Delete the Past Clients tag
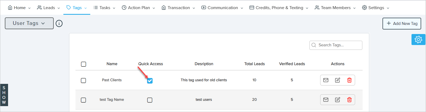426x112 pixels. coord(349,80)
